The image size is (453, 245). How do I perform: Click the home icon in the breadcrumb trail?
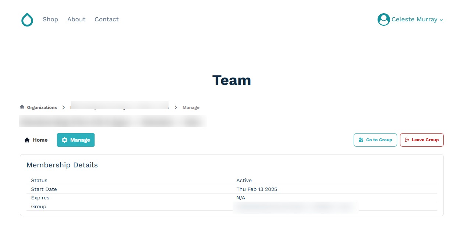22,107
